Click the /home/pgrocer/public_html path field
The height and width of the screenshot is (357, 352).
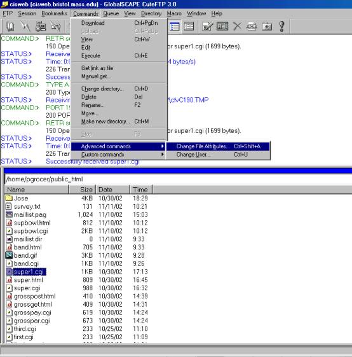click(178, 179)
